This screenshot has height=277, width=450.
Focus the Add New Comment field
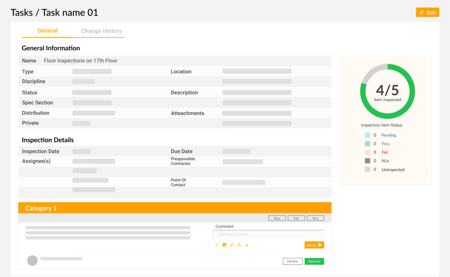click(268, 234)
